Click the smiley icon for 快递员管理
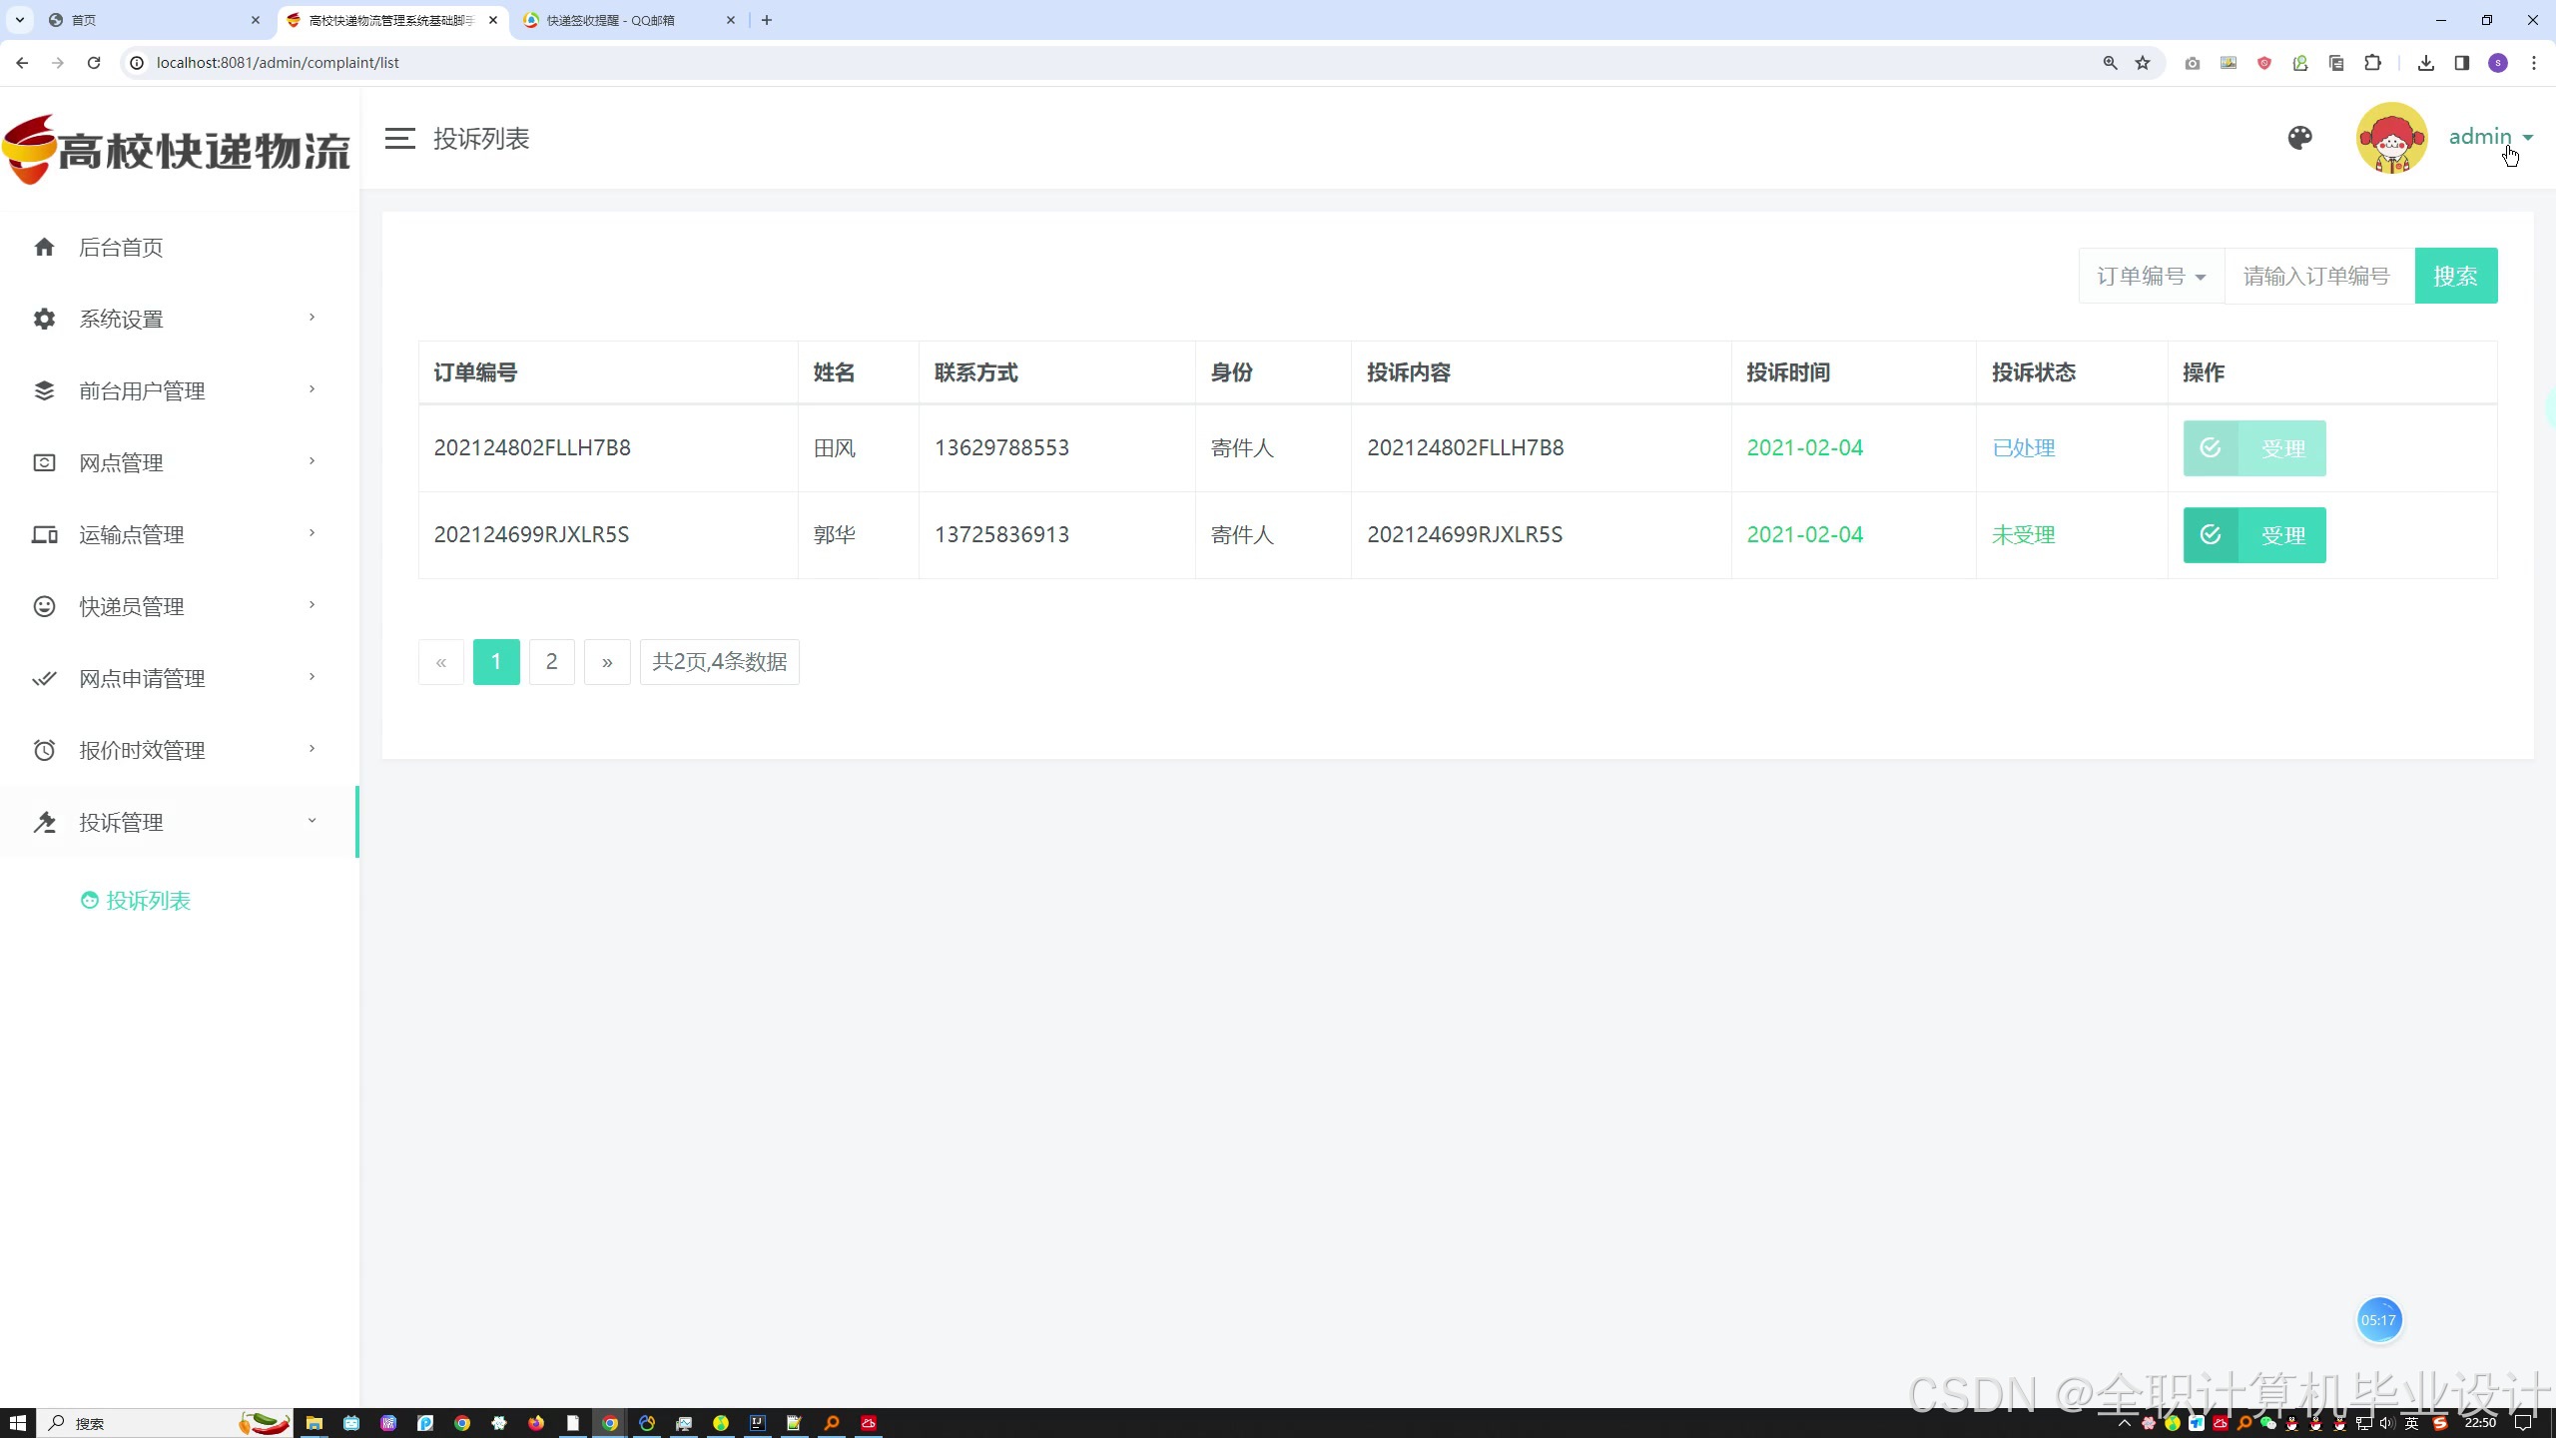 pos(44,606)
